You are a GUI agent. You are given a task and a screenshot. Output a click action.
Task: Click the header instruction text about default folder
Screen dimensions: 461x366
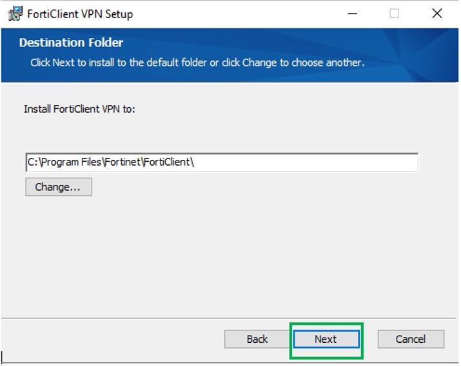tap(197, 63)
